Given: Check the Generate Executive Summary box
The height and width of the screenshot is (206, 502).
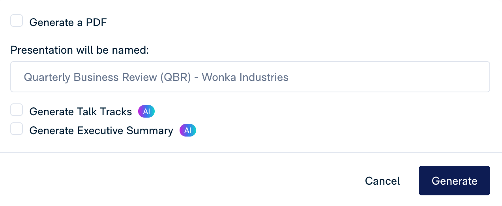Looking at the screenshot, I should [x=17, y=129].
